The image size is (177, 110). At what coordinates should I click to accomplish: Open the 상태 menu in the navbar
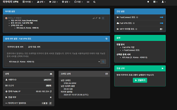(x=41, y=2)
